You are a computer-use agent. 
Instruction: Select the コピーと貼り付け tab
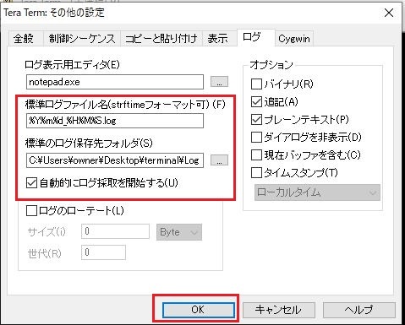coord(161,38)
